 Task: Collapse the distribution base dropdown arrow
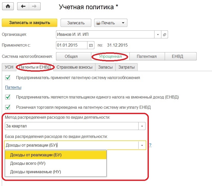(142, 145)
